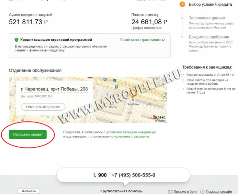Click the orange step 1 circle
This screenshot has width=238, height=194.
[x=182, y=5]
